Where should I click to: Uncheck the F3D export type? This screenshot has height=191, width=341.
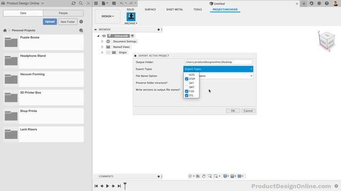186,91
